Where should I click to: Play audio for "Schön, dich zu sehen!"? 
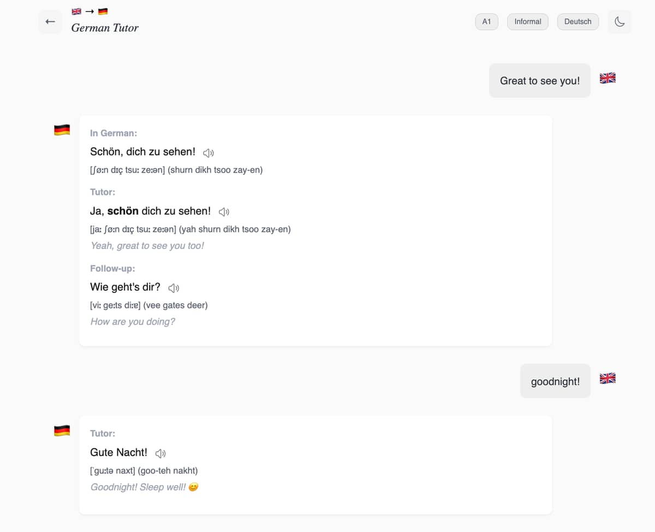(208, 153)
